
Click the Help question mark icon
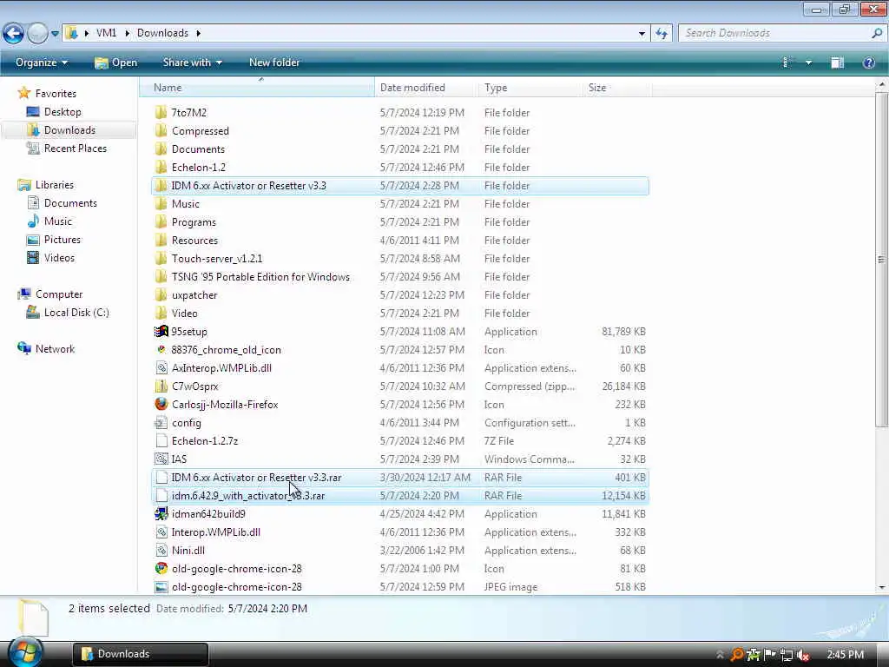click(868, 63)
